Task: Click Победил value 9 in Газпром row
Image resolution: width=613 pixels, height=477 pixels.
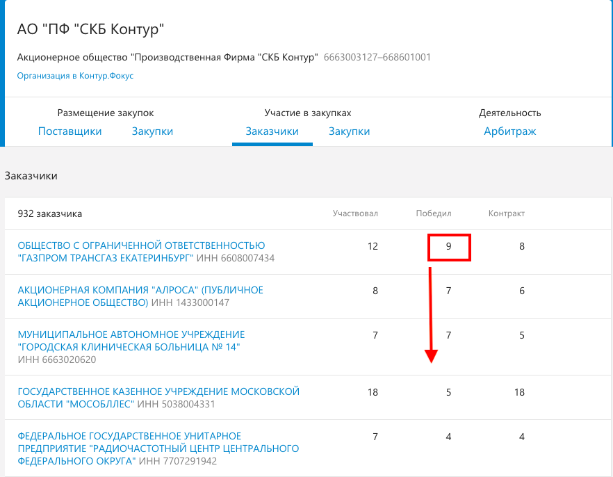Action: [x=448, y=246]
